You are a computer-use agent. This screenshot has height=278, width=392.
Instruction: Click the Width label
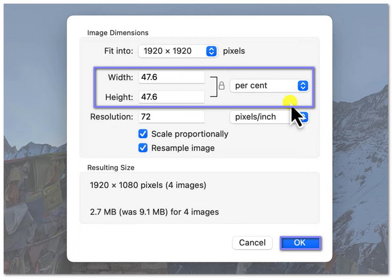tap(121, 77)
